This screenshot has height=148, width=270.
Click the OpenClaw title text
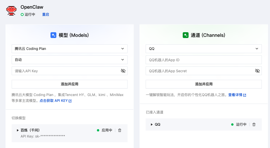[32, 7]
